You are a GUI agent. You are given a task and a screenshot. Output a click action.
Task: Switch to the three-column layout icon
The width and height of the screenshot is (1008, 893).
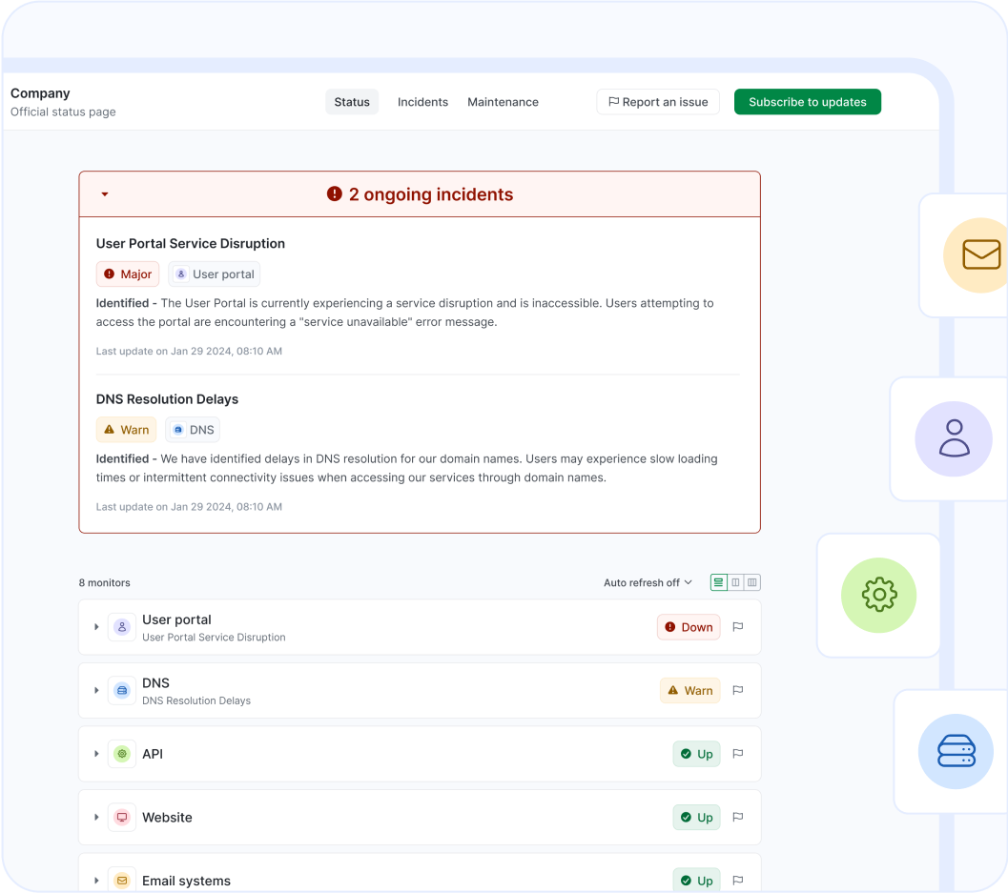[x=752, y=582]
